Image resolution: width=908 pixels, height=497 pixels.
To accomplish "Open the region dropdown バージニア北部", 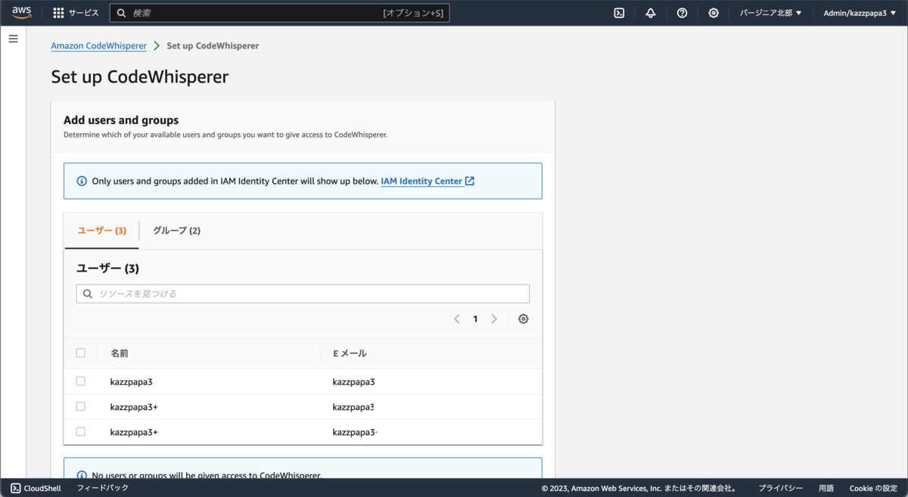I will [x=770, y=13].
